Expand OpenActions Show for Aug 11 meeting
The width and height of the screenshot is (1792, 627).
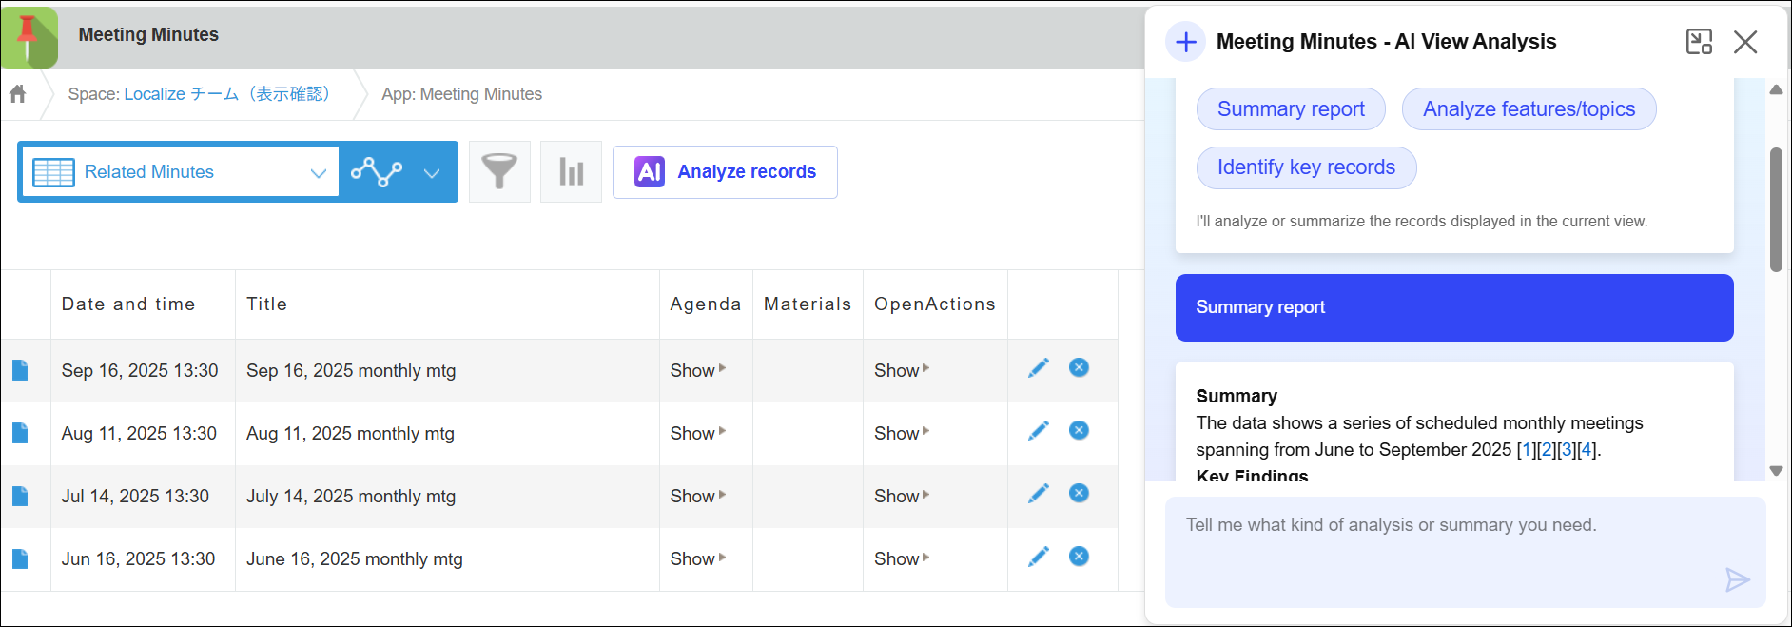point(901,433)
